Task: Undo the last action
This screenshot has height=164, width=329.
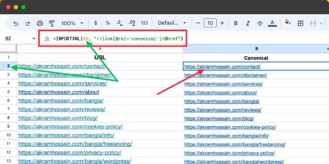Action: coord(16,23)
